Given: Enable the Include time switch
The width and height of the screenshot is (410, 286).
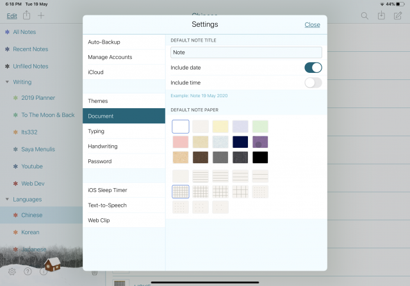Looking at the screenshot, I should [x=313, y=82].
